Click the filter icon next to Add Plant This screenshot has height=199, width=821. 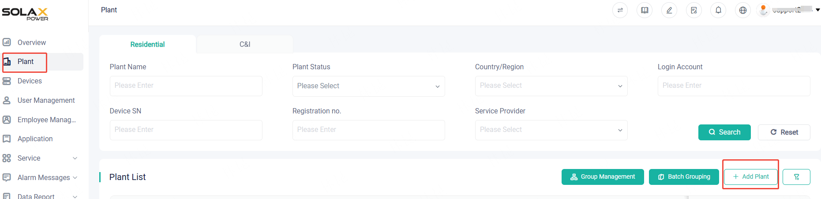coord(796,176)
